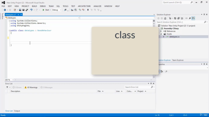This screenshot has height=117, width=209.
Task: Click the Property Pages wrench icon
Action: [x=166, y=71]
